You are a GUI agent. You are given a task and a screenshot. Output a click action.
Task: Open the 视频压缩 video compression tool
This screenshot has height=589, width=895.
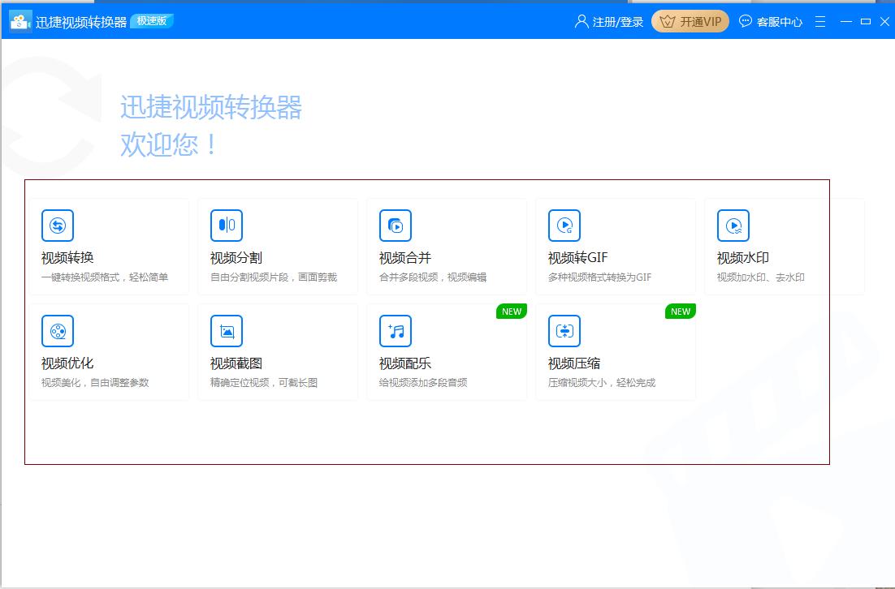(x=616, y=351)
